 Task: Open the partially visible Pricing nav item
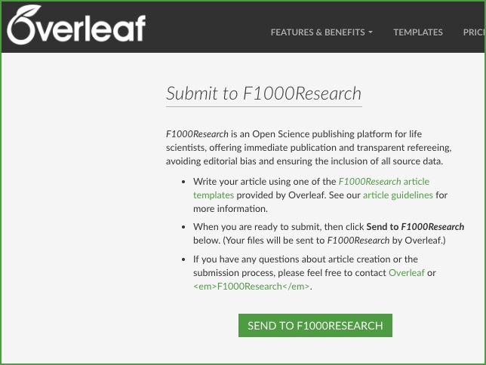(x=474, y=32)
